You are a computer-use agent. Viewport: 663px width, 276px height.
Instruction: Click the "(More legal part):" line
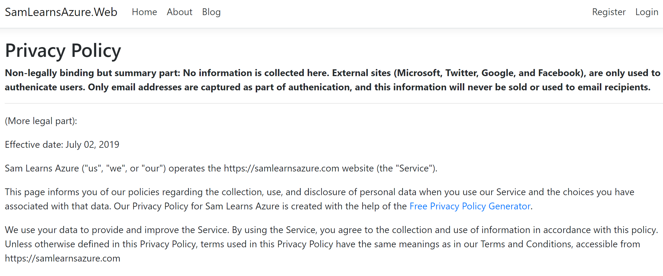[41, 121]
